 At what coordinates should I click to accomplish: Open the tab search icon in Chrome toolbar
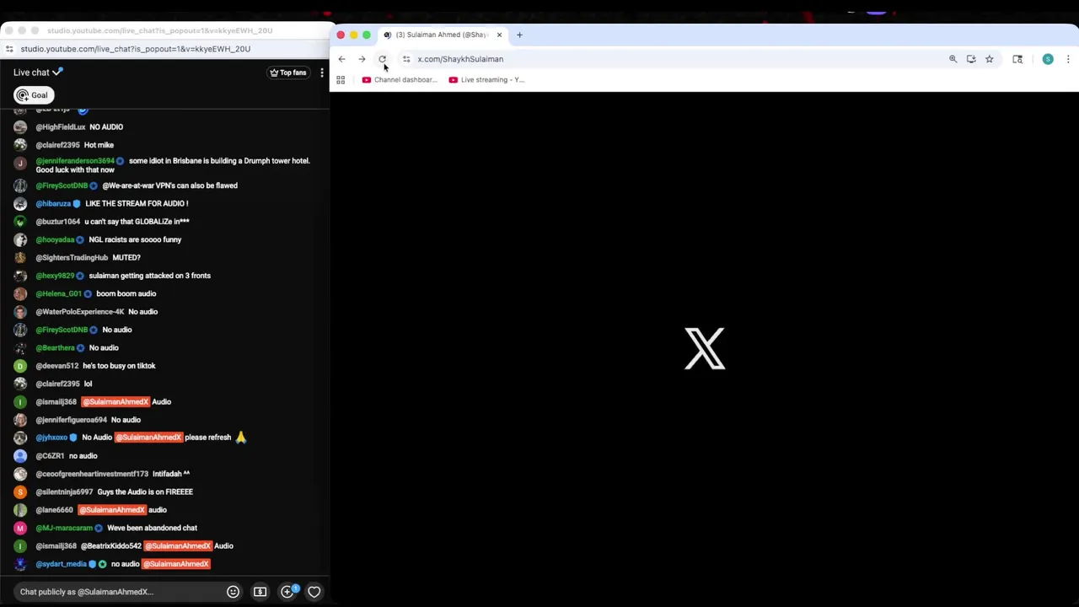click(1017, 59)
